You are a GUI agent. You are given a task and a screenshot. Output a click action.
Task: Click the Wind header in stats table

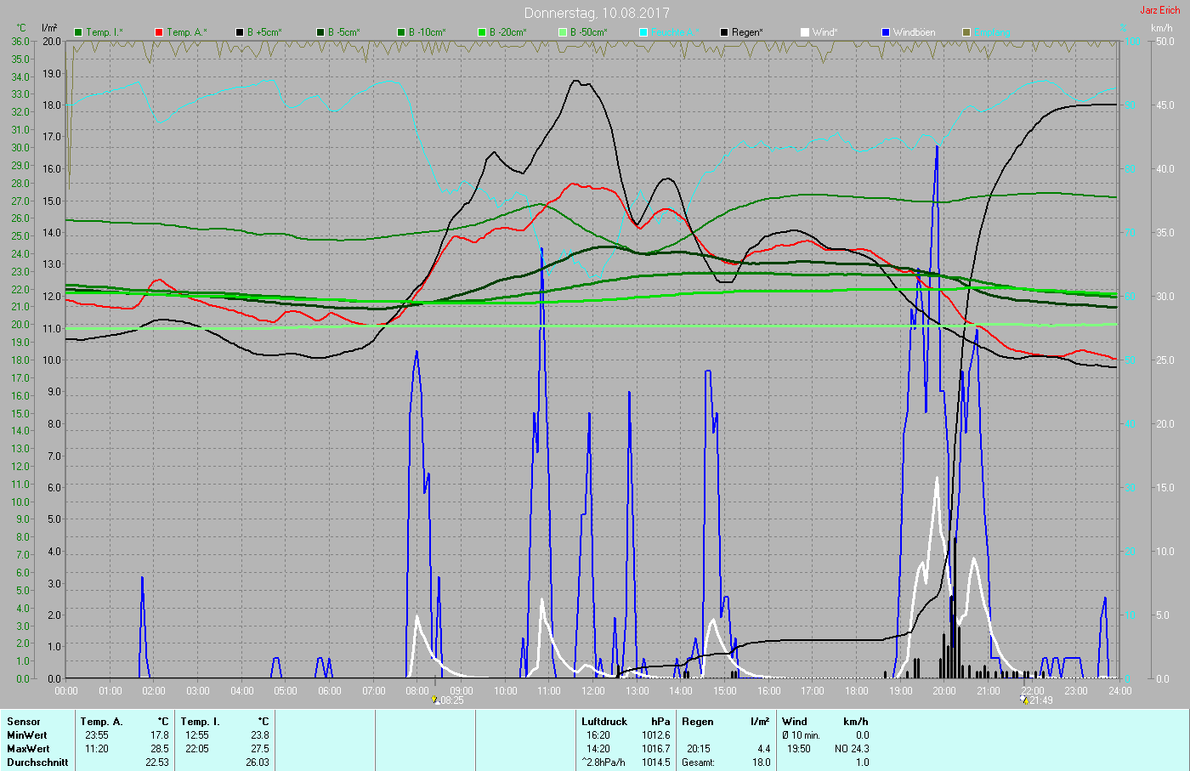pos(795,722)
